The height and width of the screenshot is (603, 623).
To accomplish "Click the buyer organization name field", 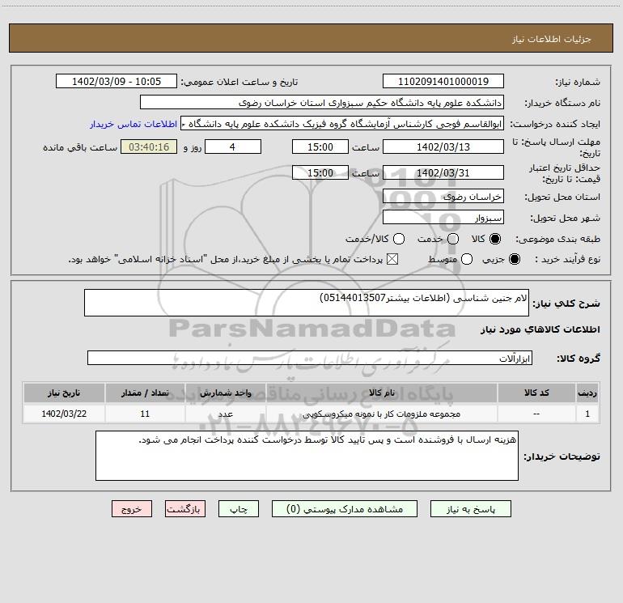I will click(322, 103).
